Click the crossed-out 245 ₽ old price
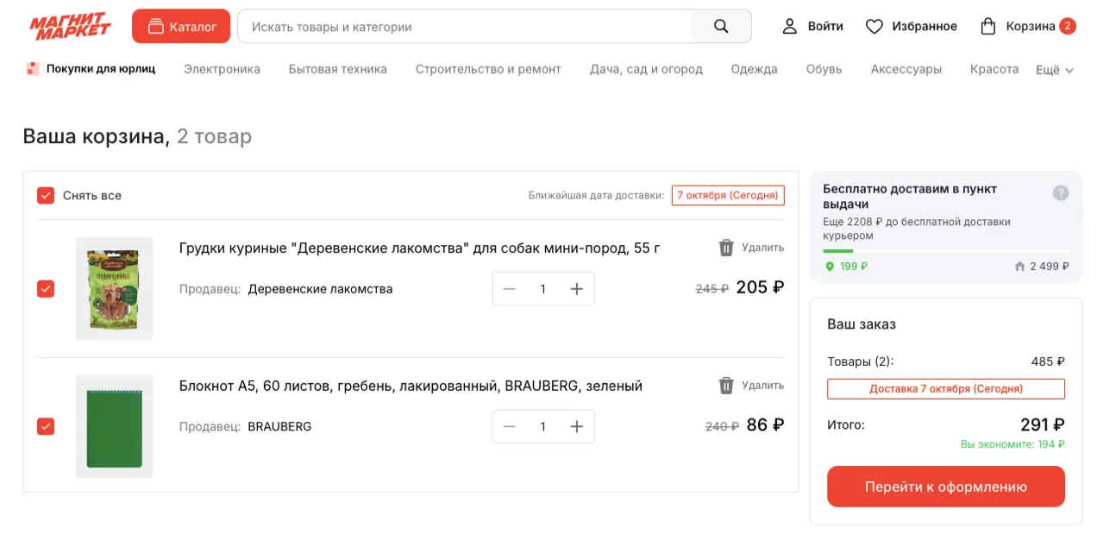Image resolution: width=1097 pixels, height=553 pixels. coord(712,289)
